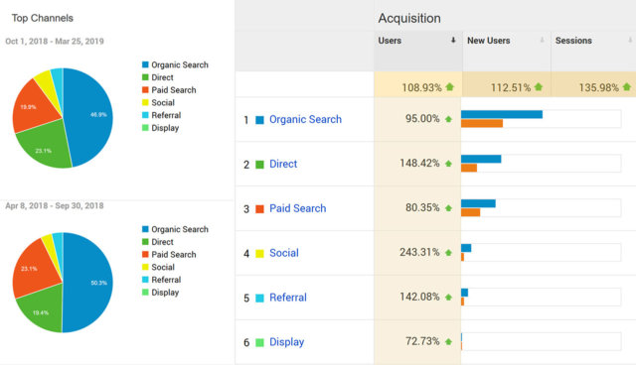636x365 pixels.
Task: Click the 148.42% Direct users value
Action: pyautogui.click(x=419, y=163)
